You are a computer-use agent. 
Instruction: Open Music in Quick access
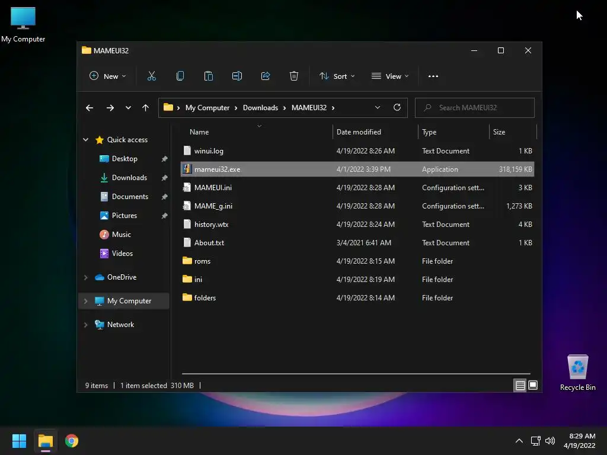[x=121, y=235]
